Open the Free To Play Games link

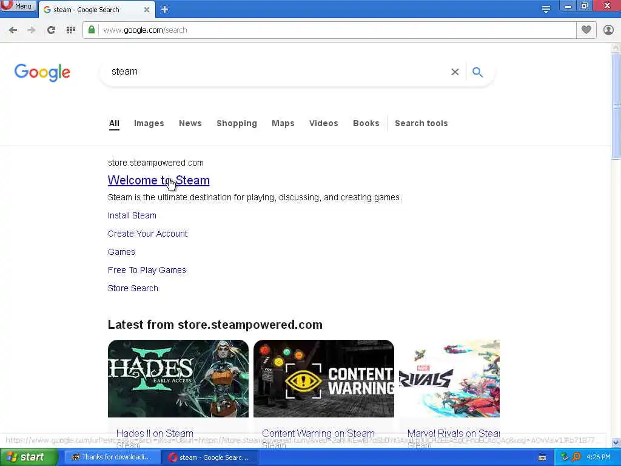147,270
